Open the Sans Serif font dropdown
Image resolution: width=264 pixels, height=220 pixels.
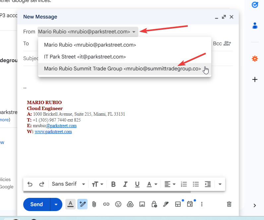pyautogui.click(x=68, y=184)
